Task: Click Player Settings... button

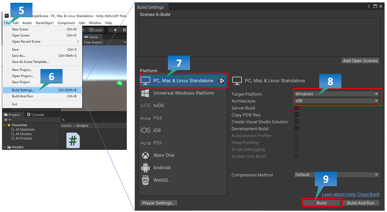Action: (x=159, y=203)
